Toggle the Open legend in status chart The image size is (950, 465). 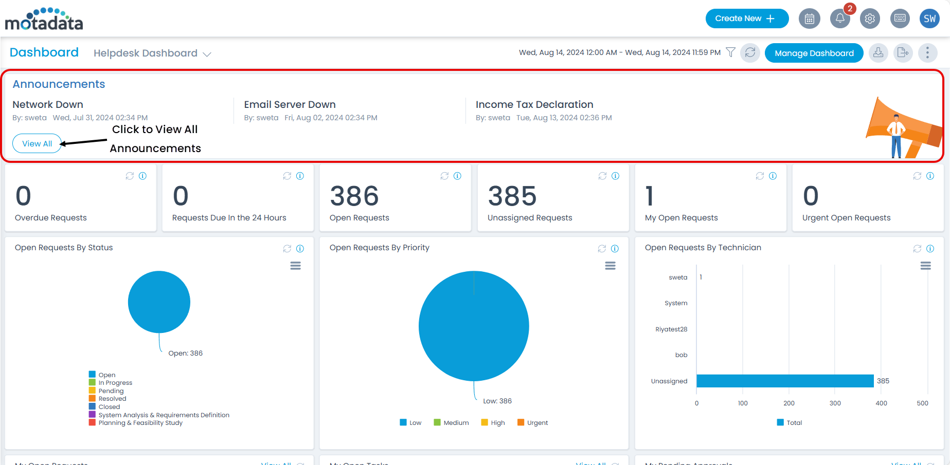point(102,375)
